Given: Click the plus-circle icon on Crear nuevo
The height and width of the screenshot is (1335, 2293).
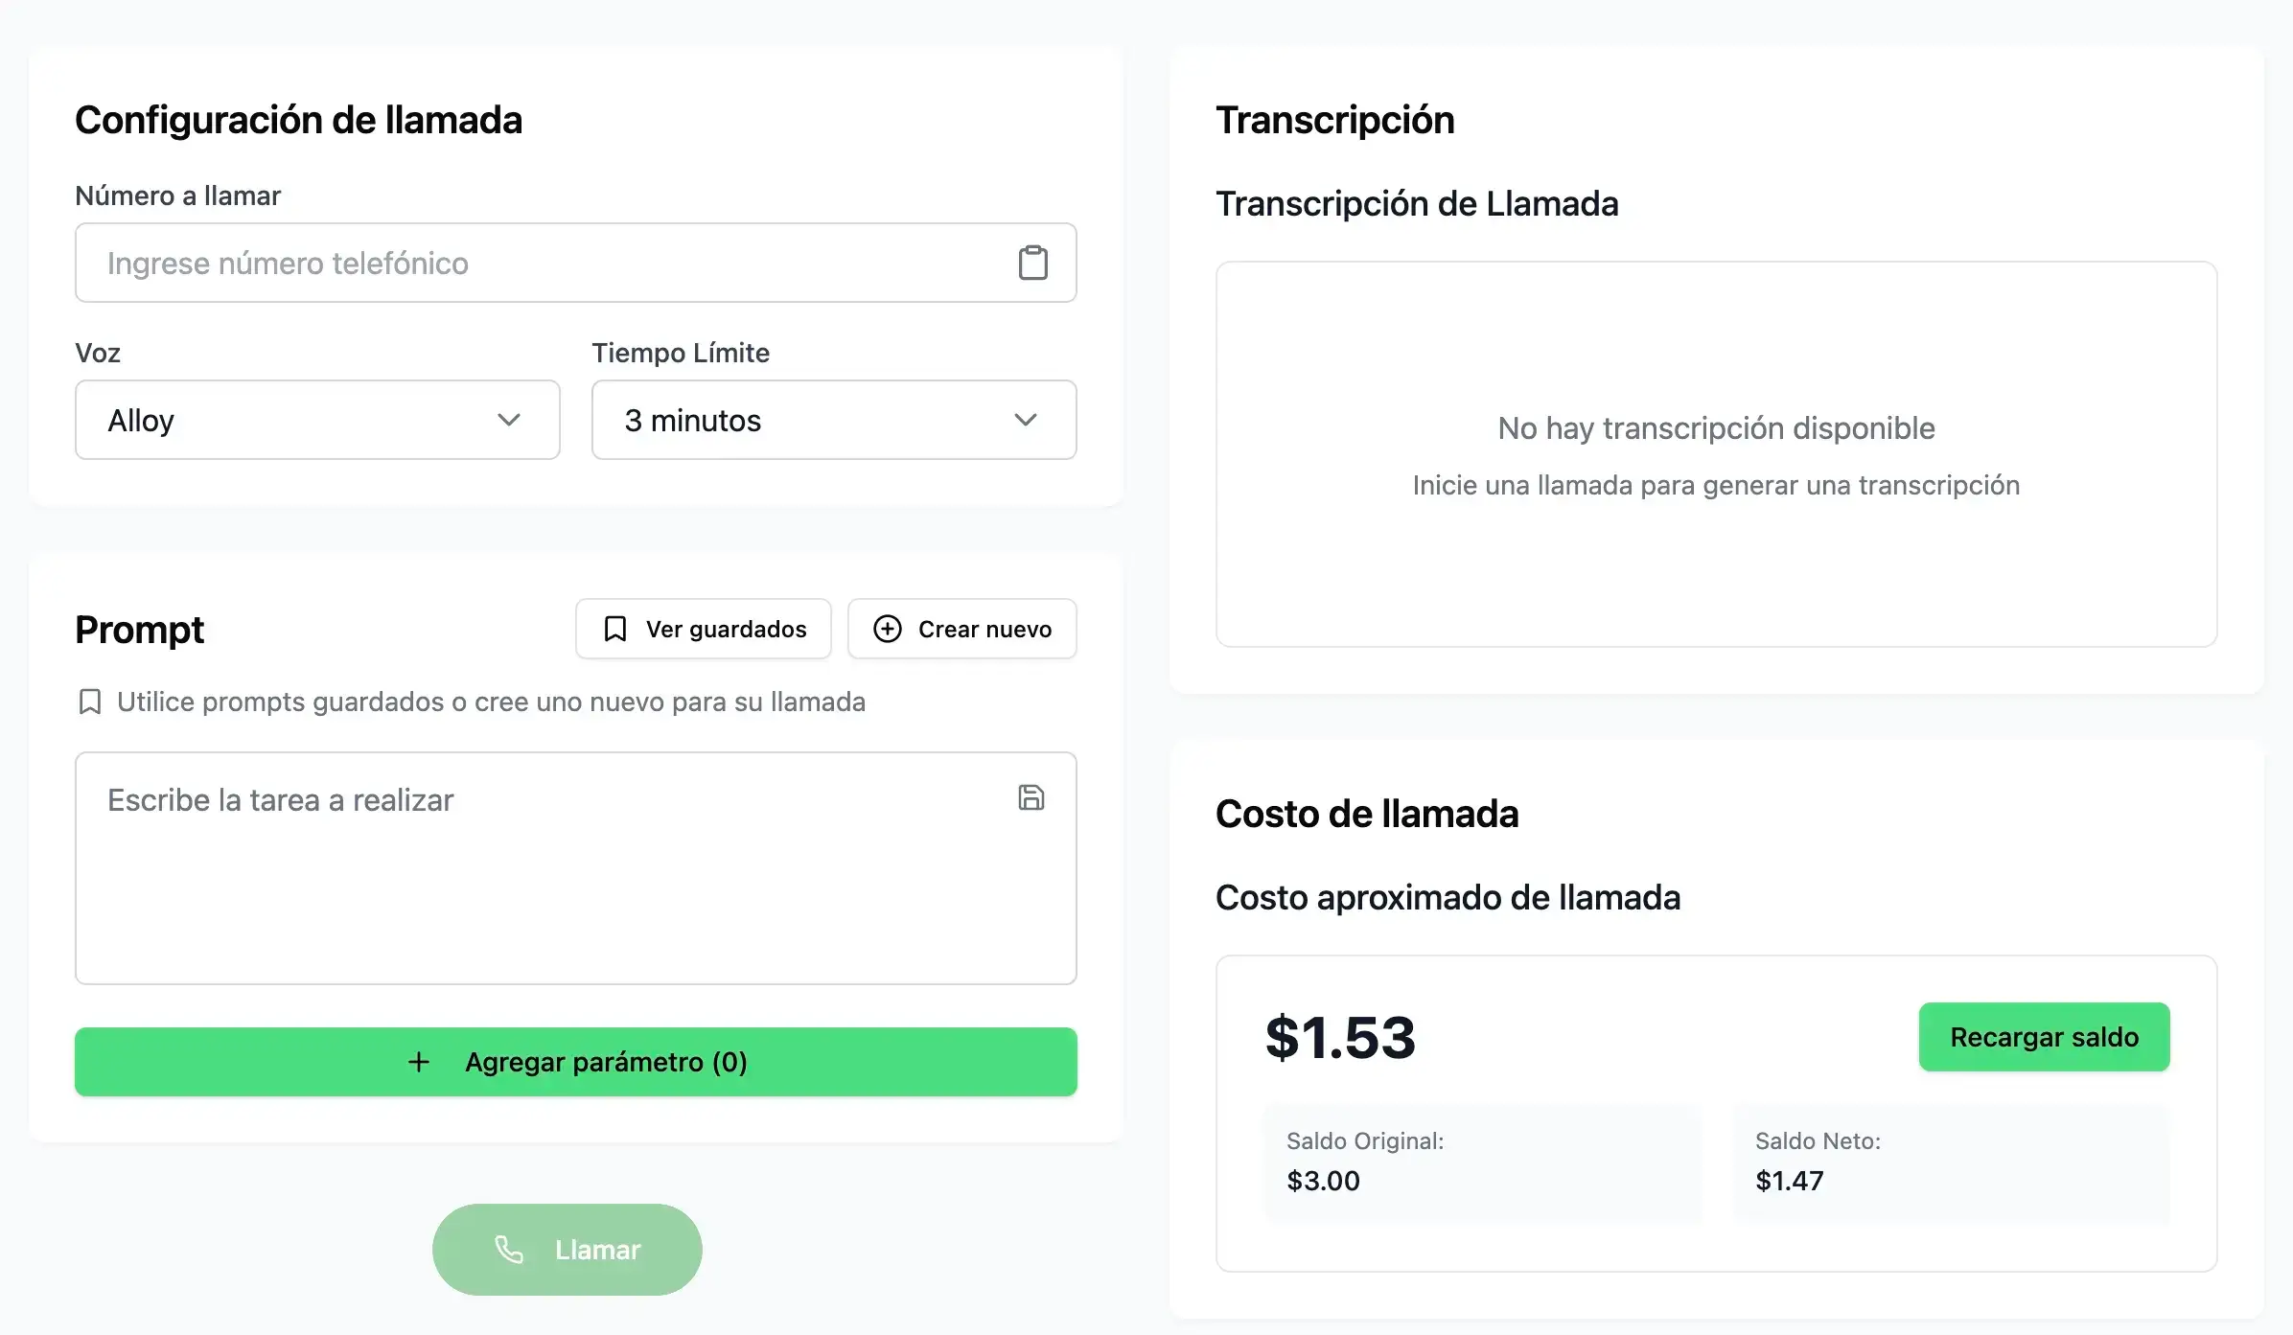Looking at the screenshot, I should click(x=887, y=629).
